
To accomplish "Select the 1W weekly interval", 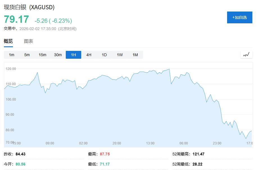I will click(x=120, y=55).
